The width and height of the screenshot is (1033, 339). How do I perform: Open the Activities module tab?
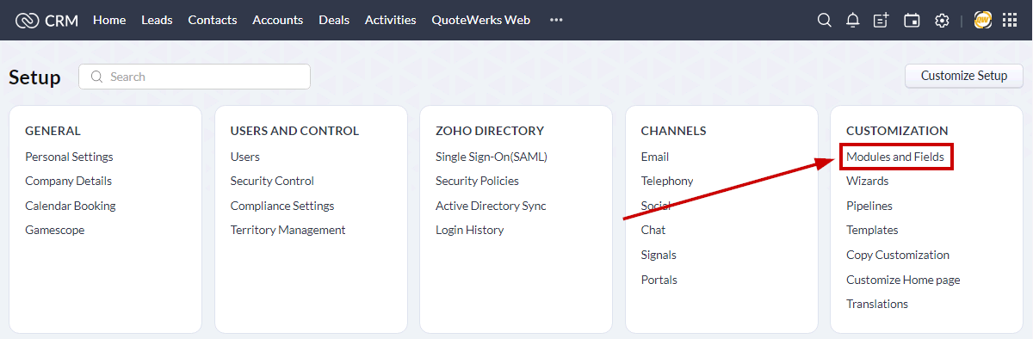click(x=390, y=20)
